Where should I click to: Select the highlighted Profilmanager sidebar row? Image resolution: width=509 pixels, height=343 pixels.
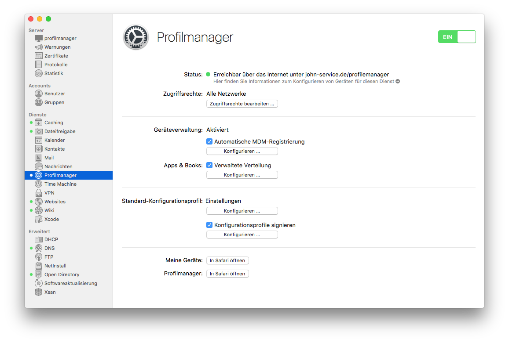[x=69, y=175]
